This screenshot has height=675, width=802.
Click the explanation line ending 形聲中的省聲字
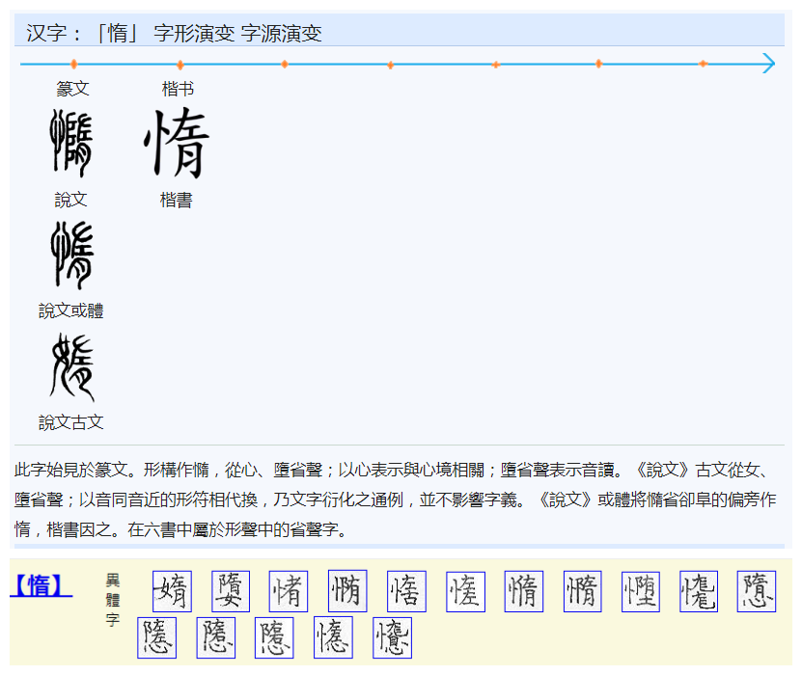[x=181, y=529]
